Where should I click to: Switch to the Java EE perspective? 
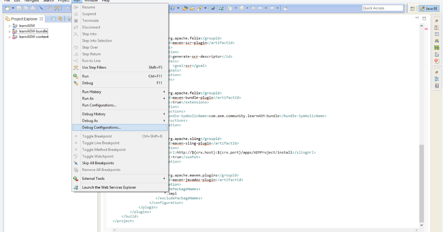tap(430, 8)
